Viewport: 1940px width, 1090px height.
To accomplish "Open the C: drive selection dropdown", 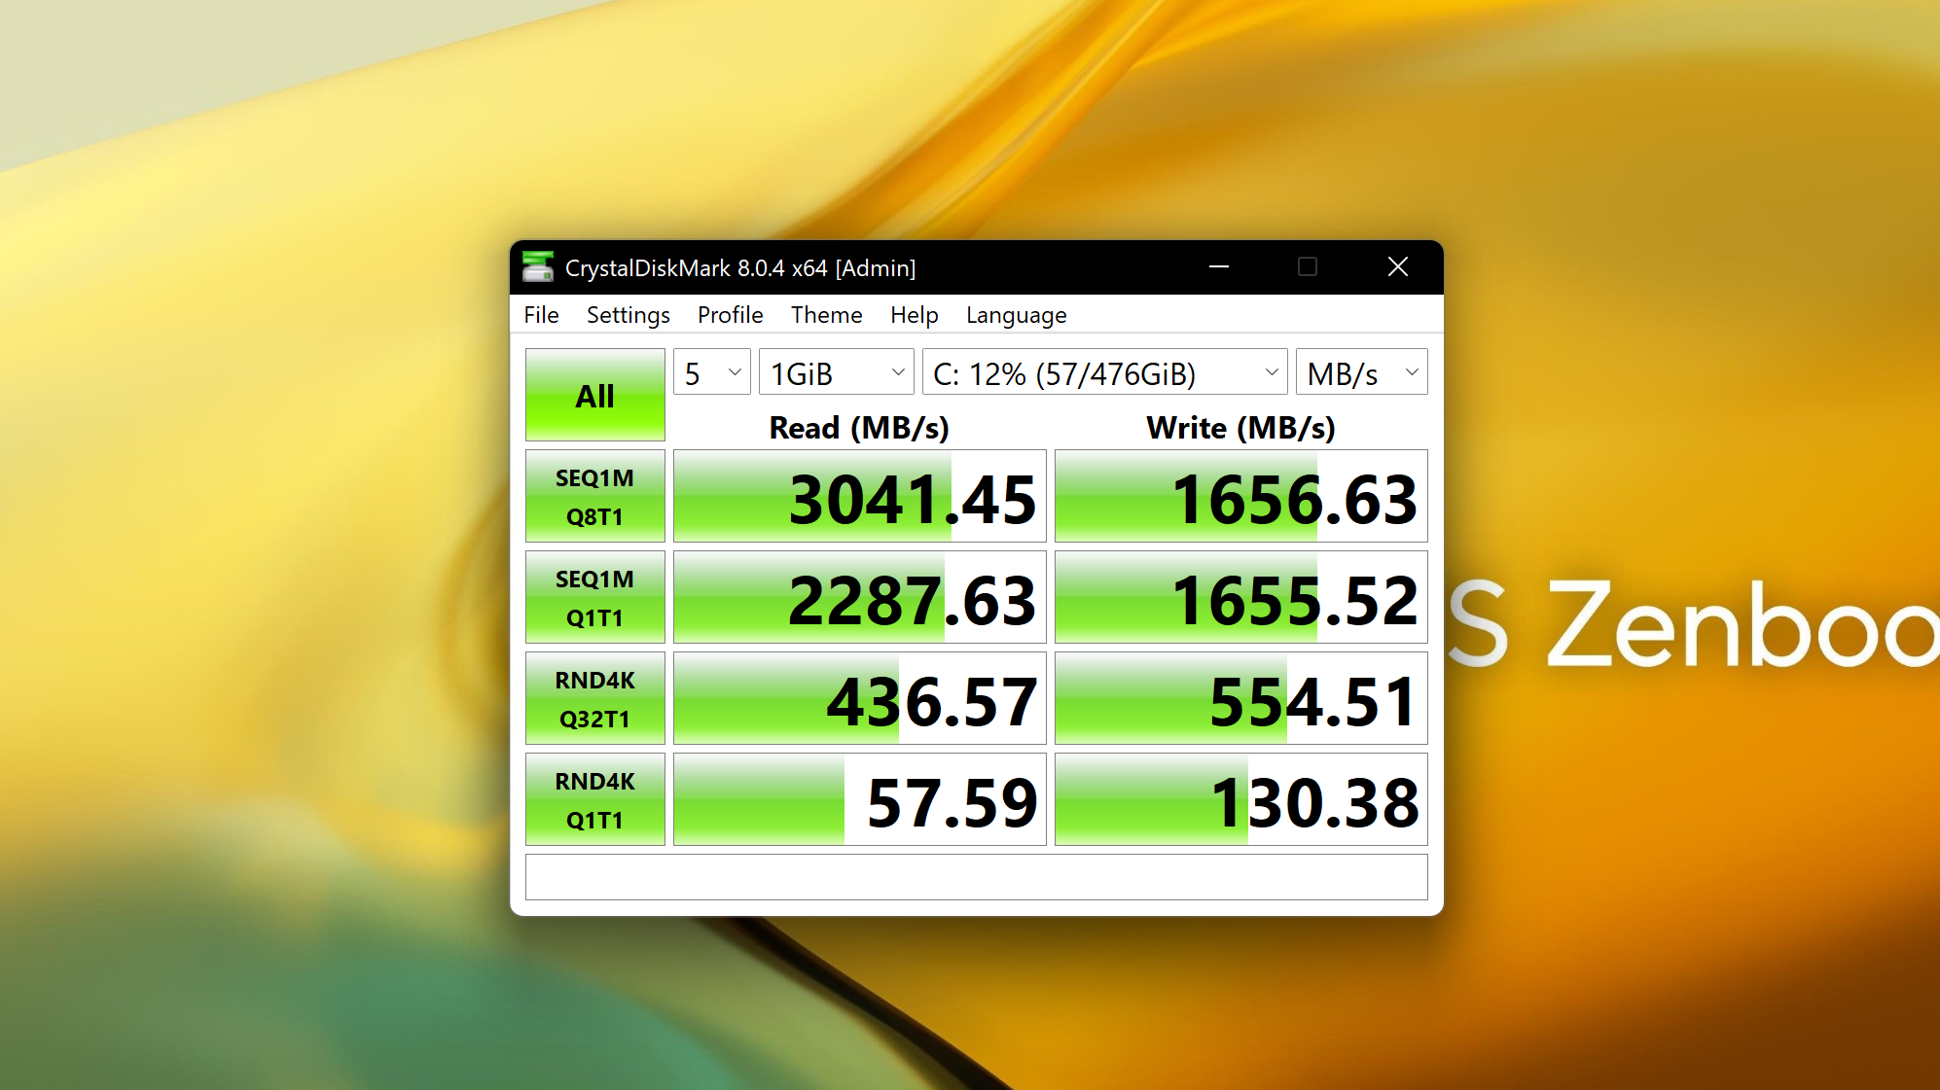I will coord(1105,372).
